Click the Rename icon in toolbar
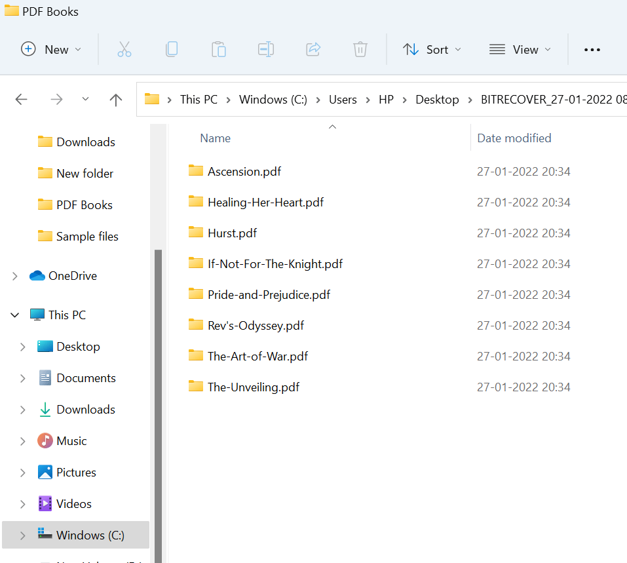 [x=266, y=49]
